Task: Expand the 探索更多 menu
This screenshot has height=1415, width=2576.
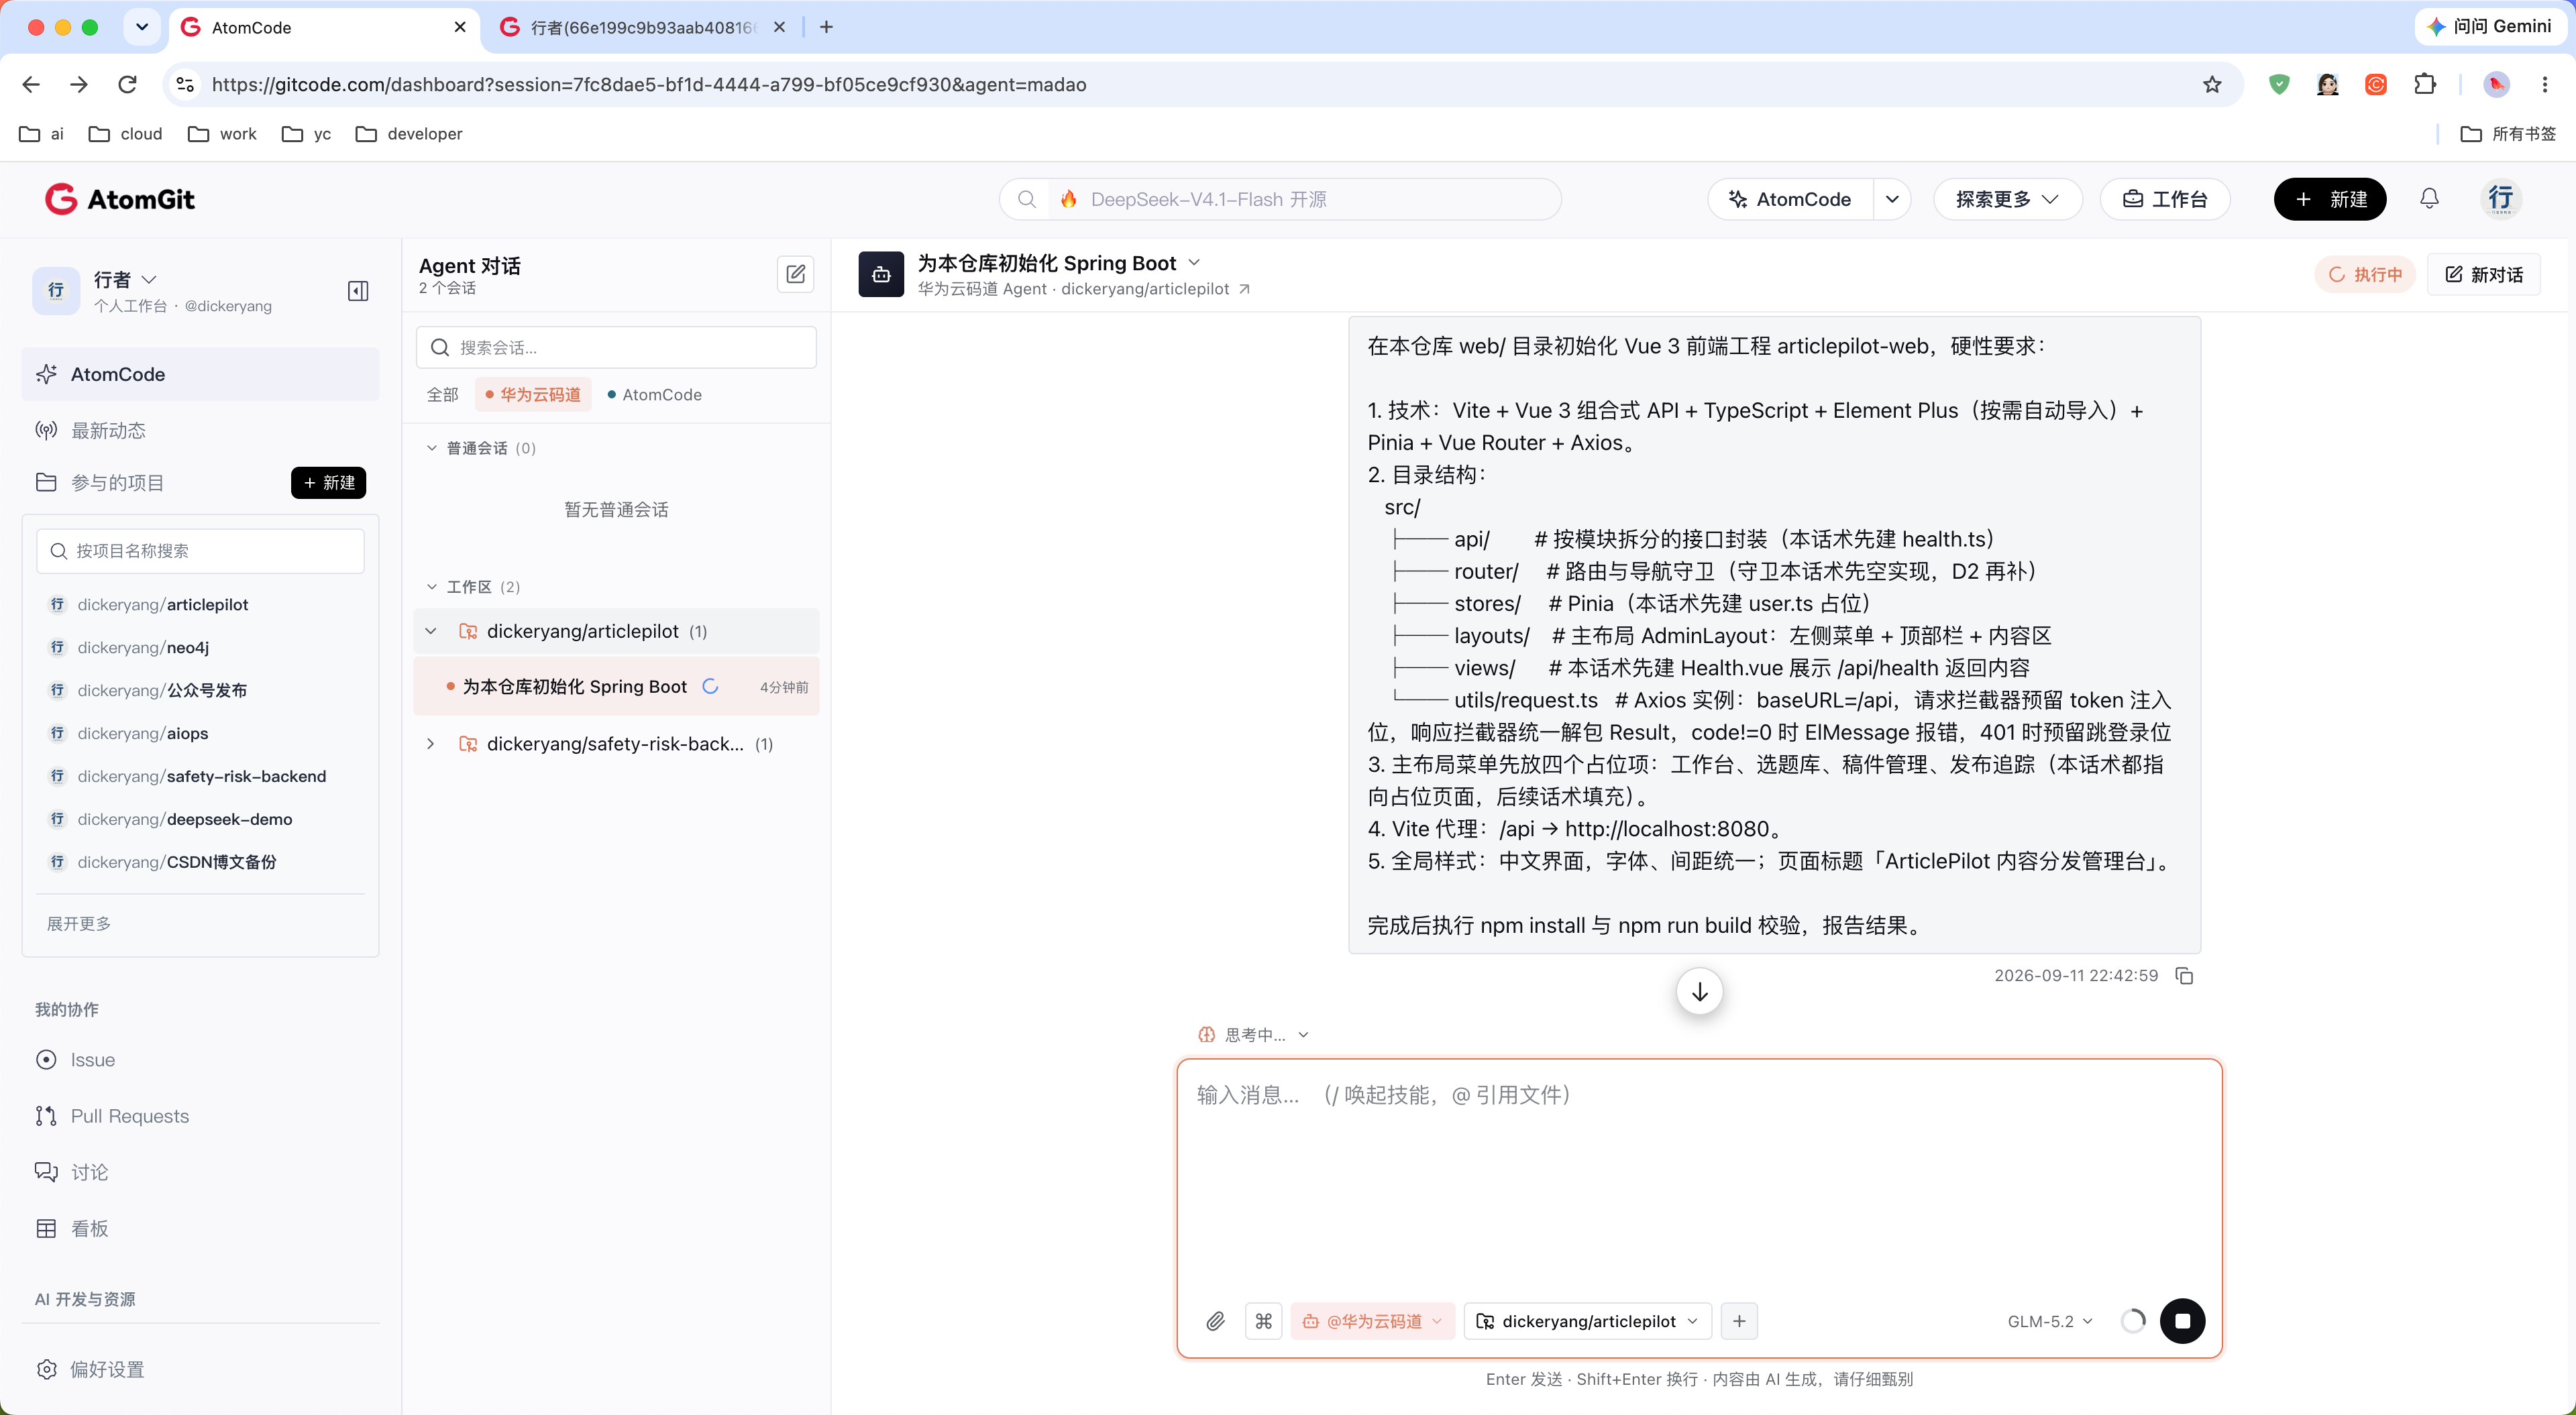Action: [x=2007, y=199]
